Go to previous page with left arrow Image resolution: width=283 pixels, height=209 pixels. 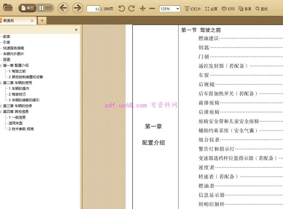coord(63,8)
